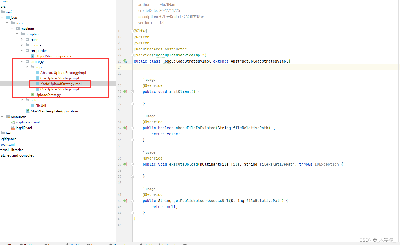This screenshot has height=245, width=400.
Task: Collapse the muzinan package node
Action: pyautogui.click(x=12, y=28)
